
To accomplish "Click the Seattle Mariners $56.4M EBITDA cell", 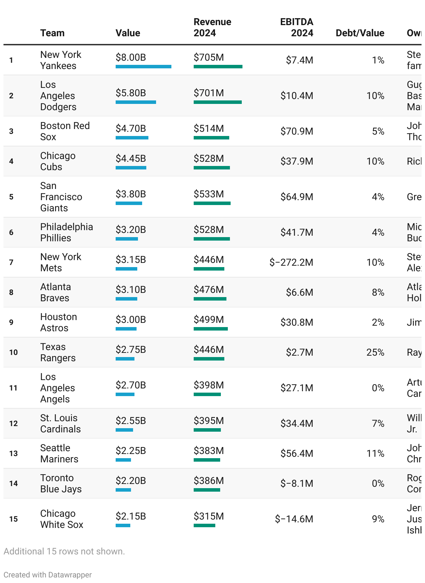I will (x=297, y=453).
